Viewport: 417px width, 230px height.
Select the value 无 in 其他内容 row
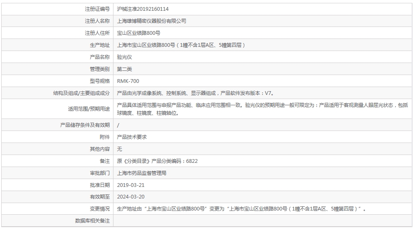(119, 149)
